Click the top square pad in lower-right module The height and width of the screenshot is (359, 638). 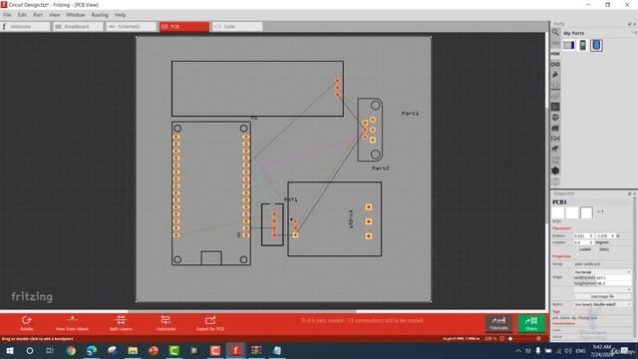tap(369, 207)
